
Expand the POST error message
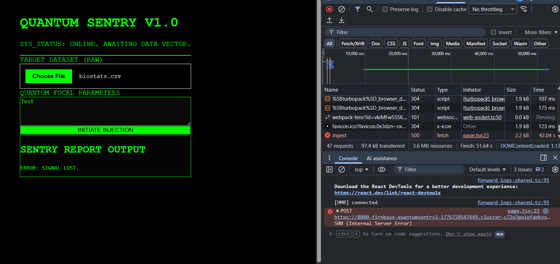[x=338, y=211]
